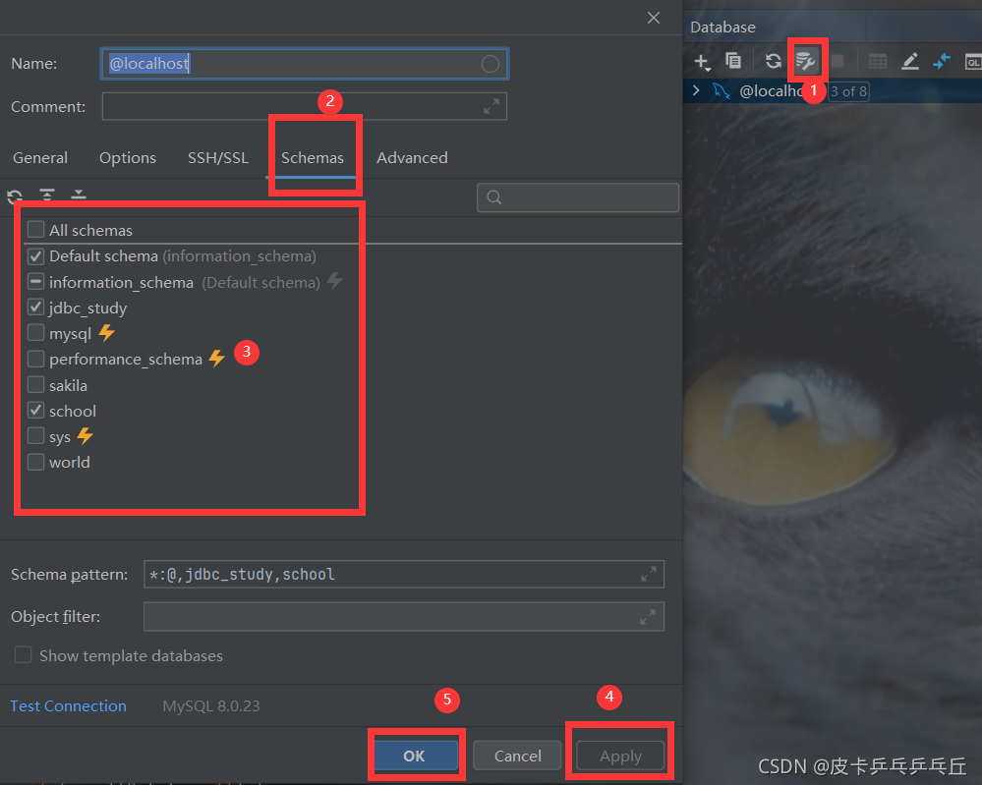
Task: Click the jump to query console icon
Action: pyautogui.click(x=942, y=61)
